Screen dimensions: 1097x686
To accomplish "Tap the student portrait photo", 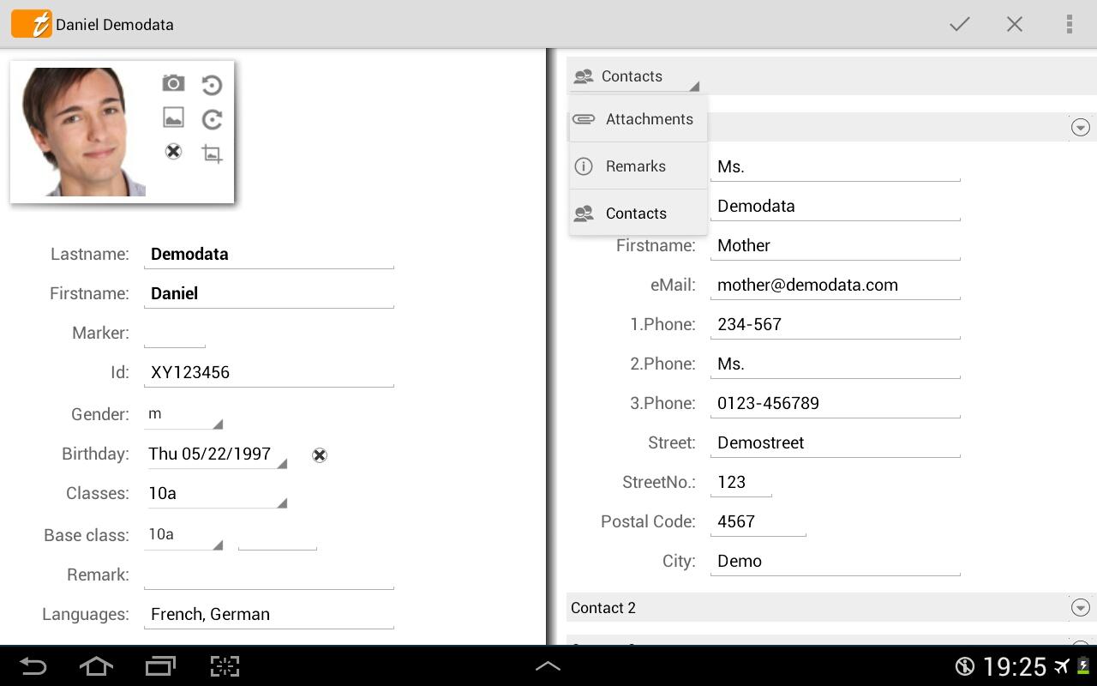I will [x=84, y=132].
